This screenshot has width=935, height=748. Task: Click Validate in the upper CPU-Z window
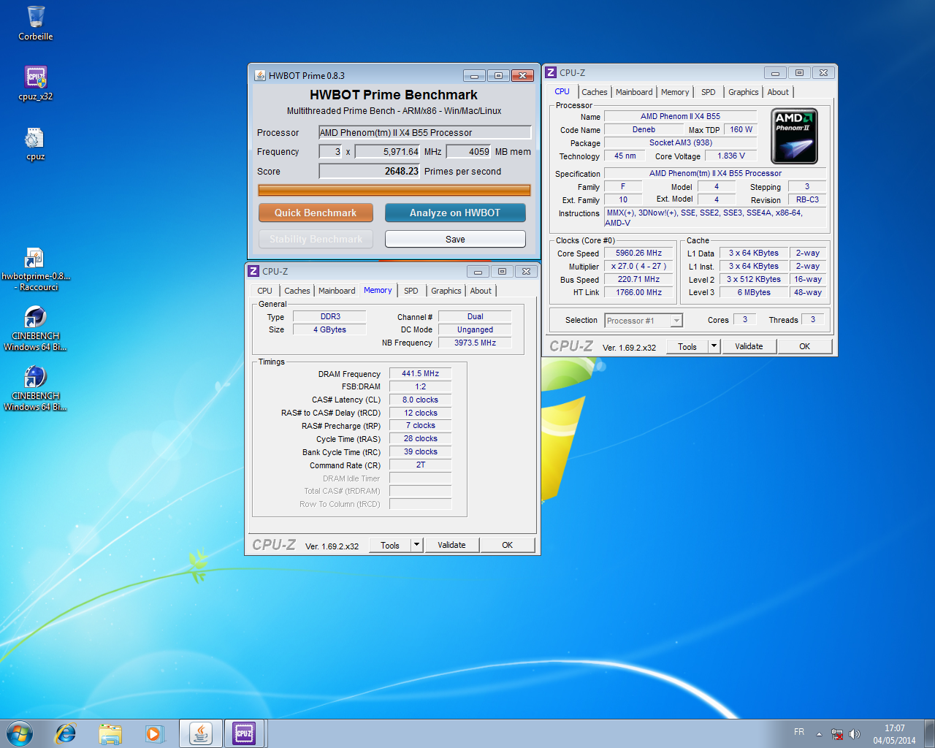pos(749,346)
